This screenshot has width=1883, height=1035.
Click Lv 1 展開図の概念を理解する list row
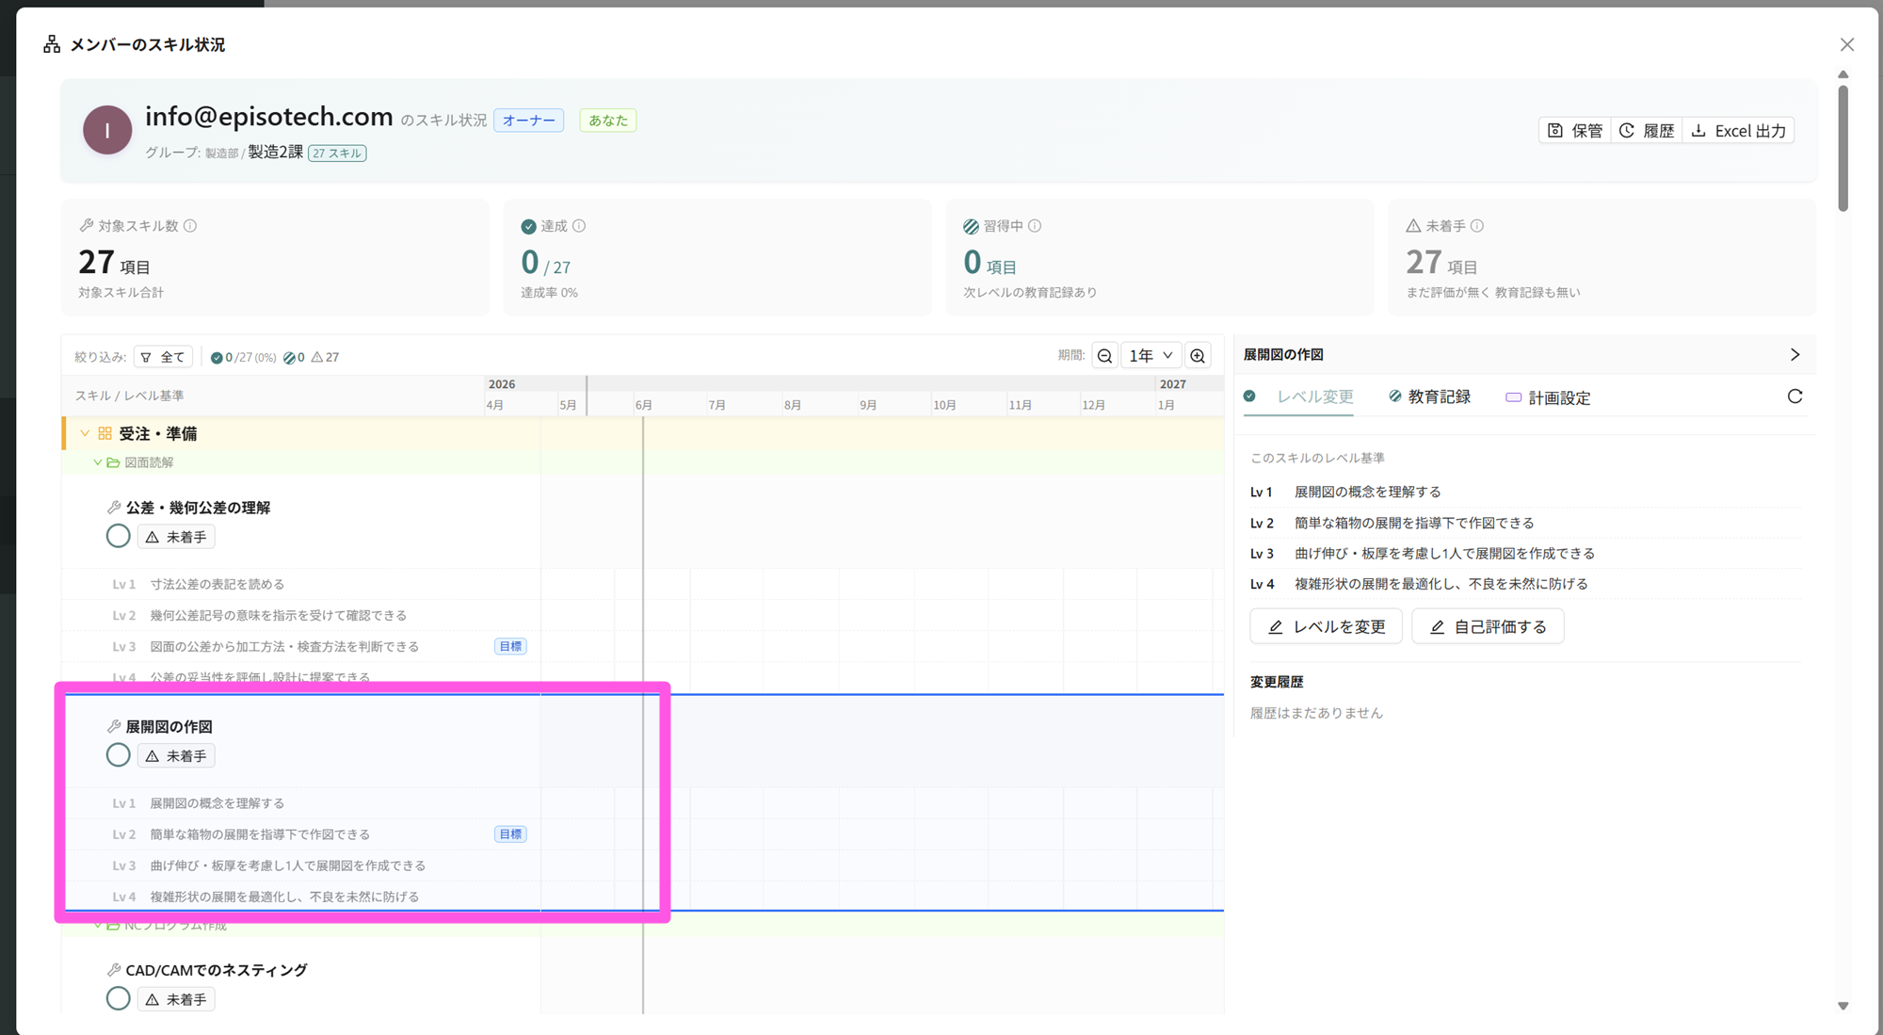(301, 803)
